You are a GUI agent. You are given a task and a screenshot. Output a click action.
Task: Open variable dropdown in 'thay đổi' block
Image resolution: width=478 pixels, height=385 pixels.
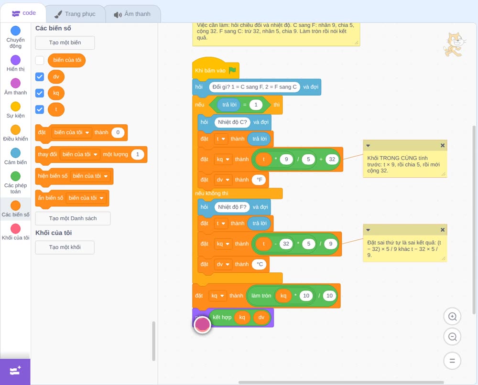pos(80,154)
